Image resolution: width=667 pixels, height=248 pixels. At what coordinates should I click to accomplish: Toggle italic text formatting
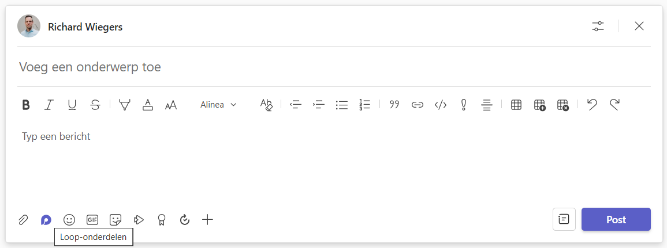click(49, 105)
